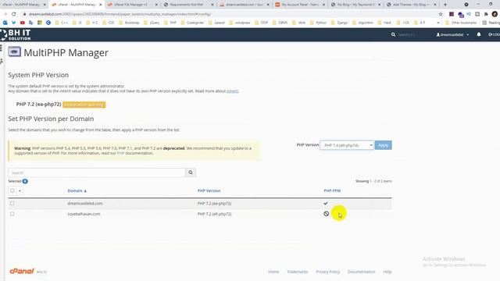Open the Codeigniter bookmarks folder
The width and height of the screenshot is (500, 281).
pyautogui.click(x=192, y=23)
